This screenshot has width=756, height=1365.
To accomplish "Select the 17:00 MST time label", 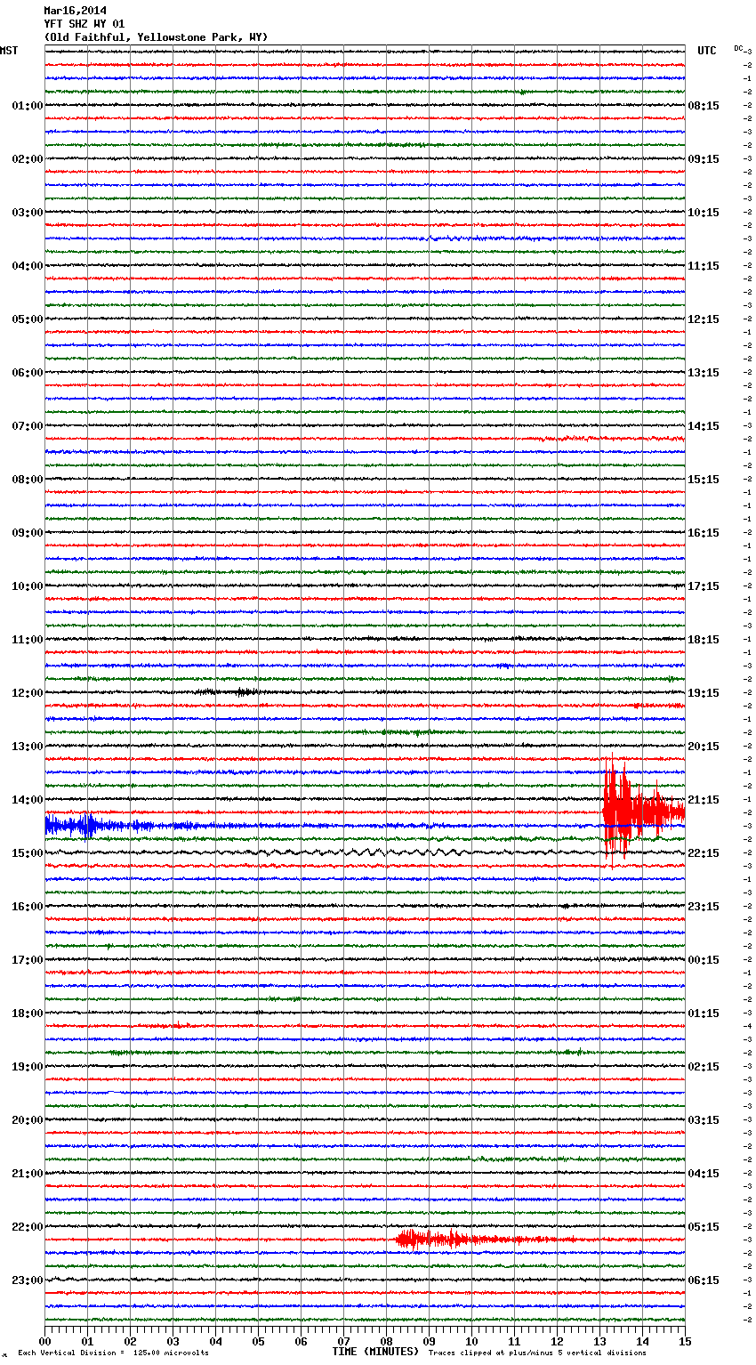I will (x=27, y=960).
